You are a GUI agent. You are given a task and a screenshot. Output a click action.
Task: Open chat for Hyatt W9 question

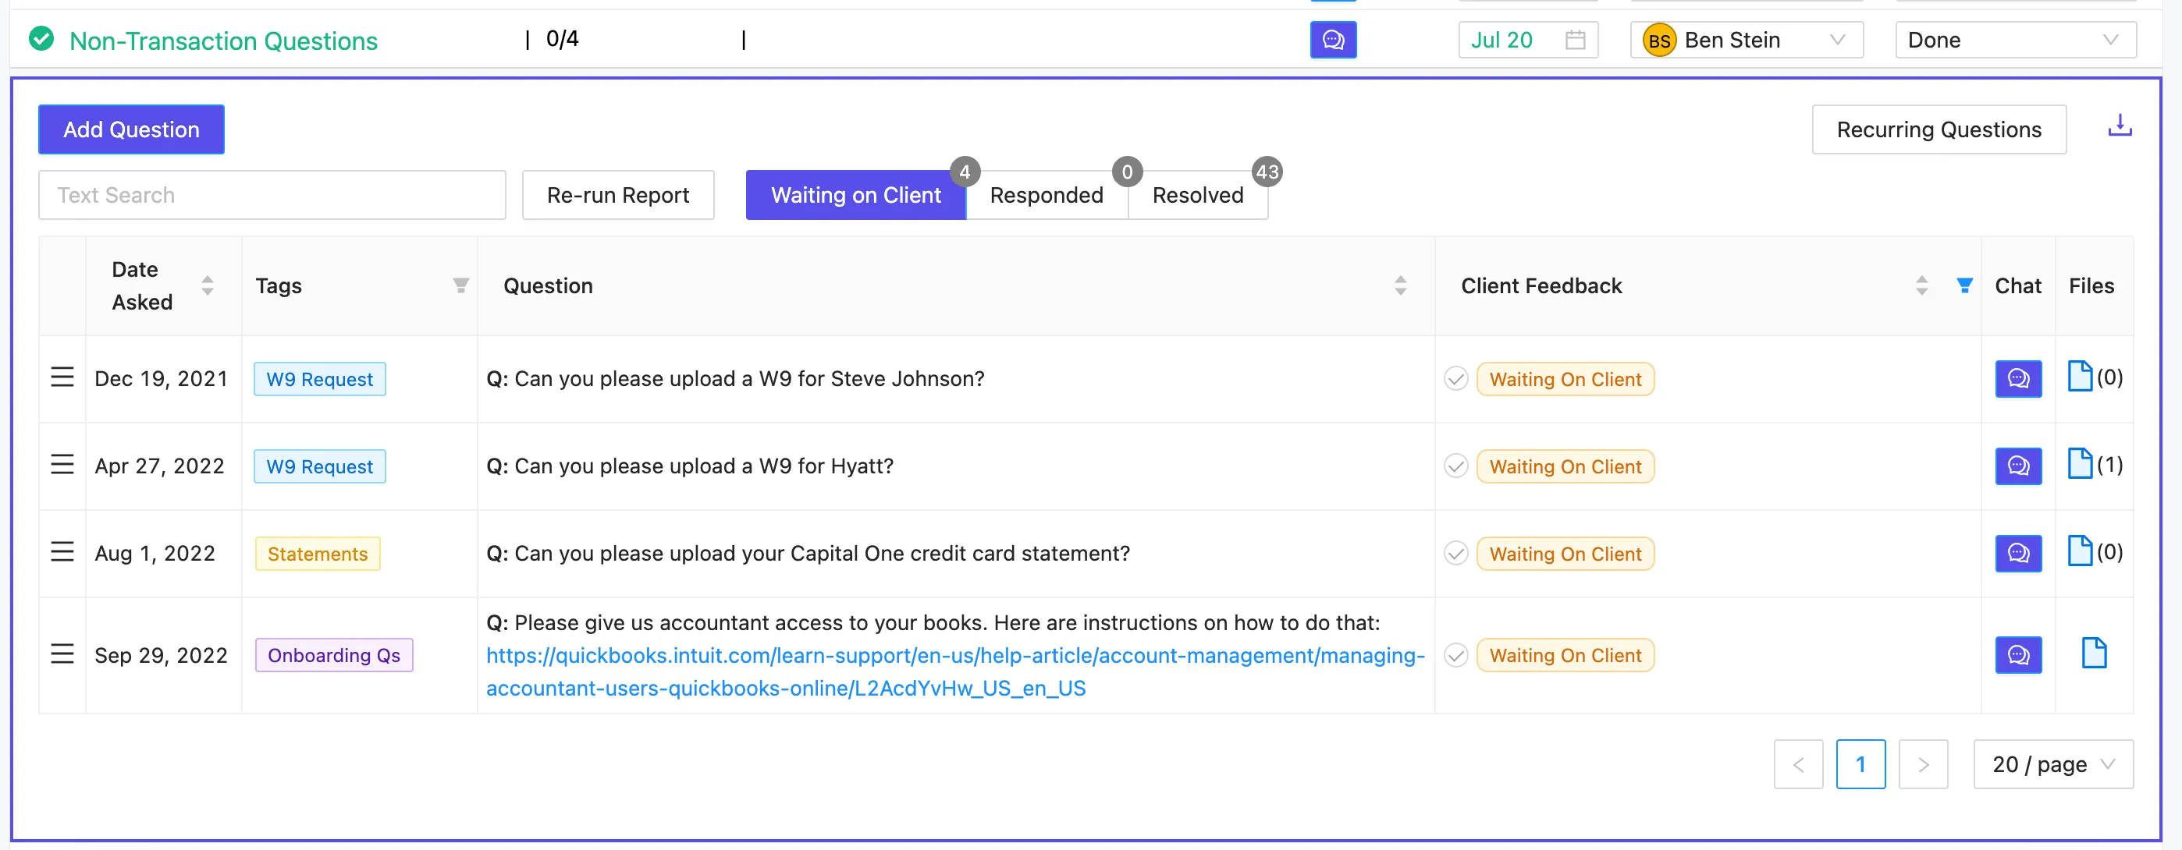[2017, 466]
